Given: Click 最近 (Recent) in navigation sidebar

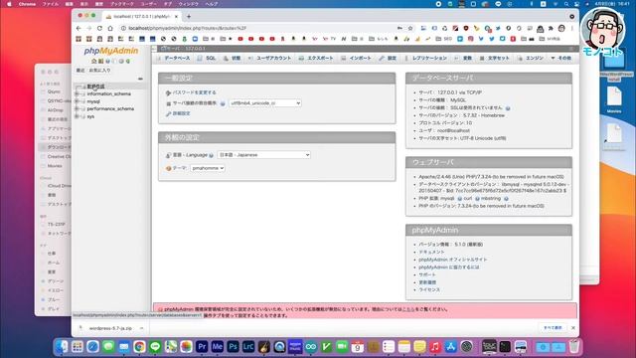Looking at the screenshot, I should 80,71.
